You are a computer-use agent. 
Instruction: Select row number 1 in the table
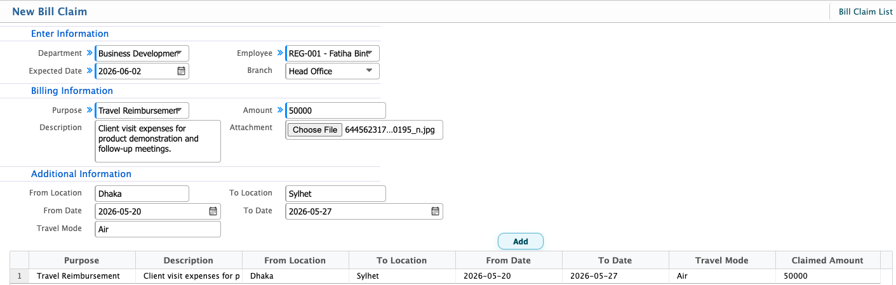19,276
